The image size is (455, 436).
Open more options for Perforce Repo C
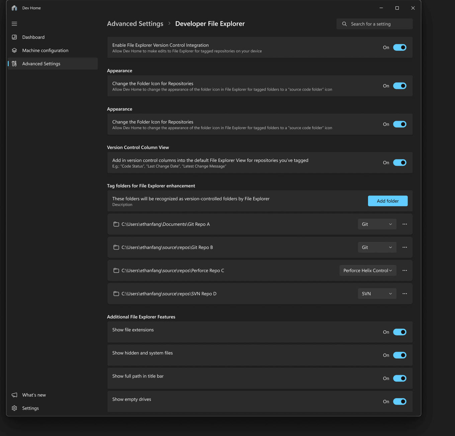click(404, 270)
